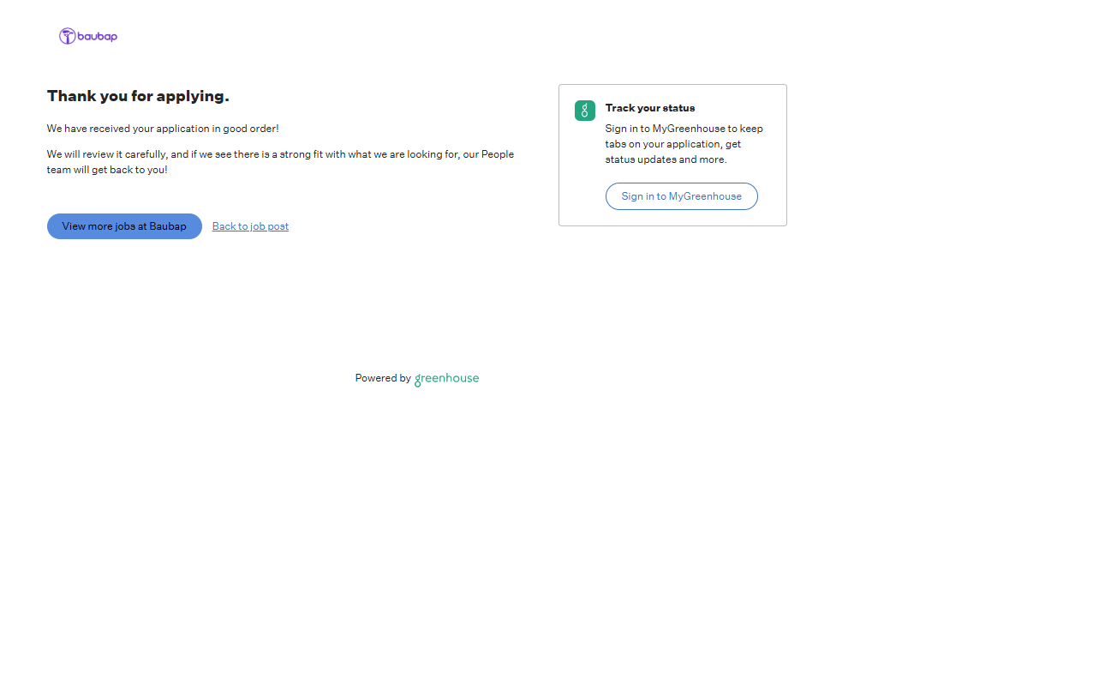Click the Baubap circular logo symbol
Viewport: 1111px width, 673px height.
pyautogui.click(x=67, y=36)
